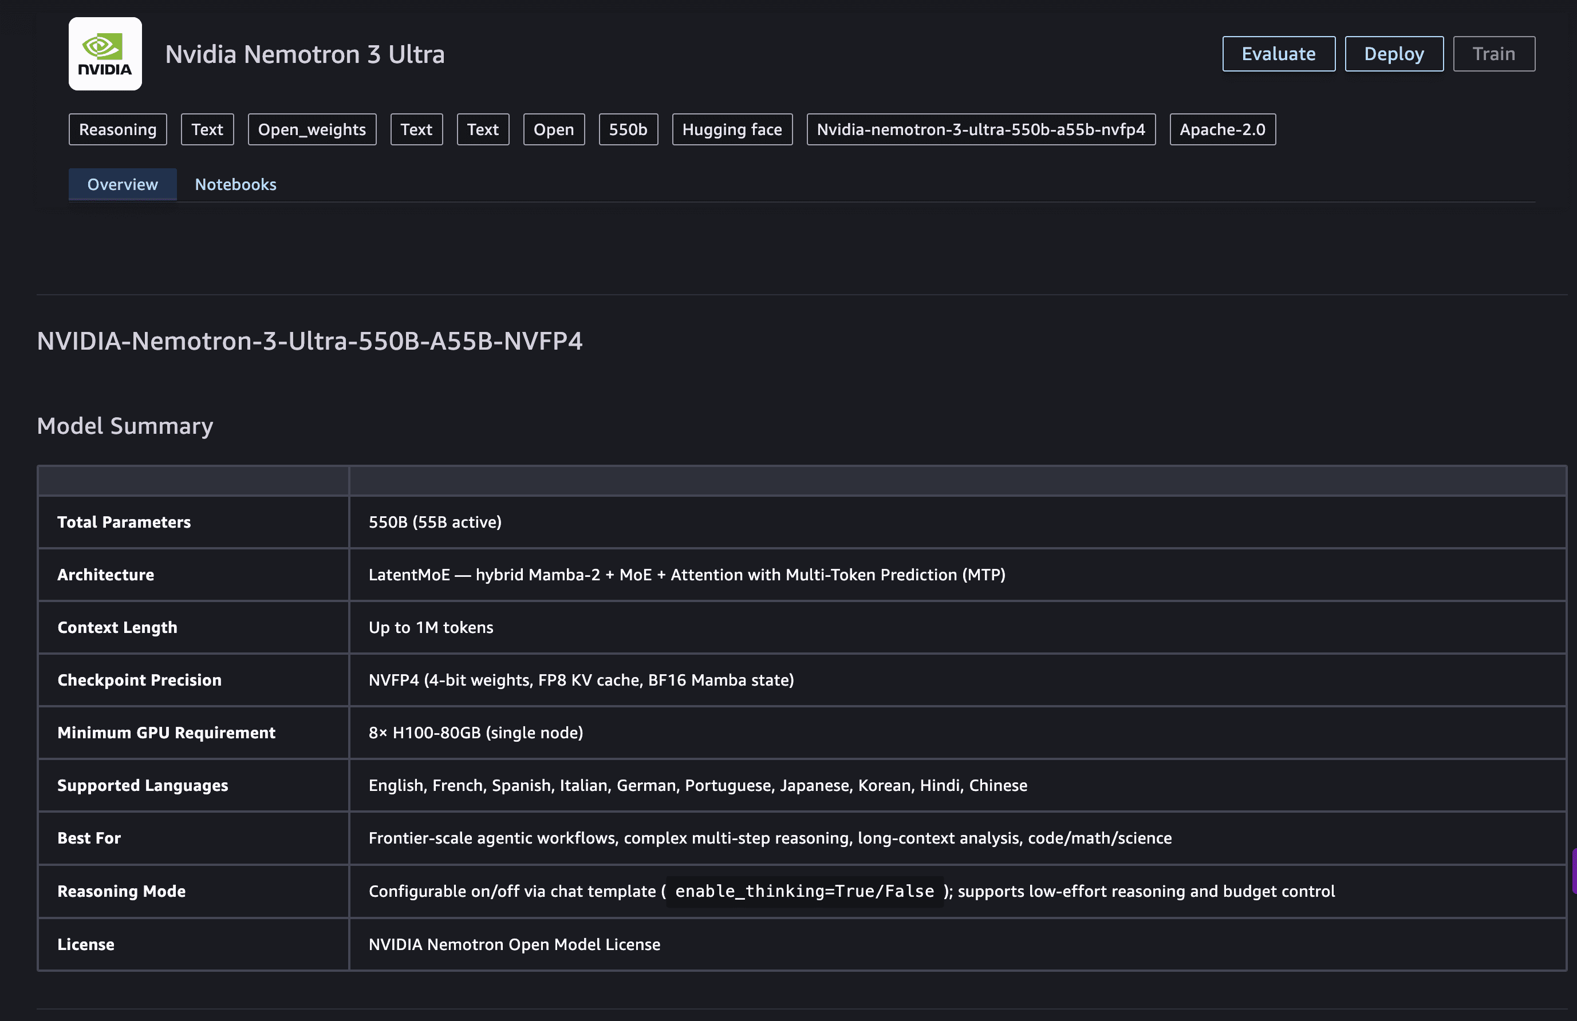1577x1021 pixels.
Task: Click the 550B (55B active) value
Action: (x=435, y=522)
